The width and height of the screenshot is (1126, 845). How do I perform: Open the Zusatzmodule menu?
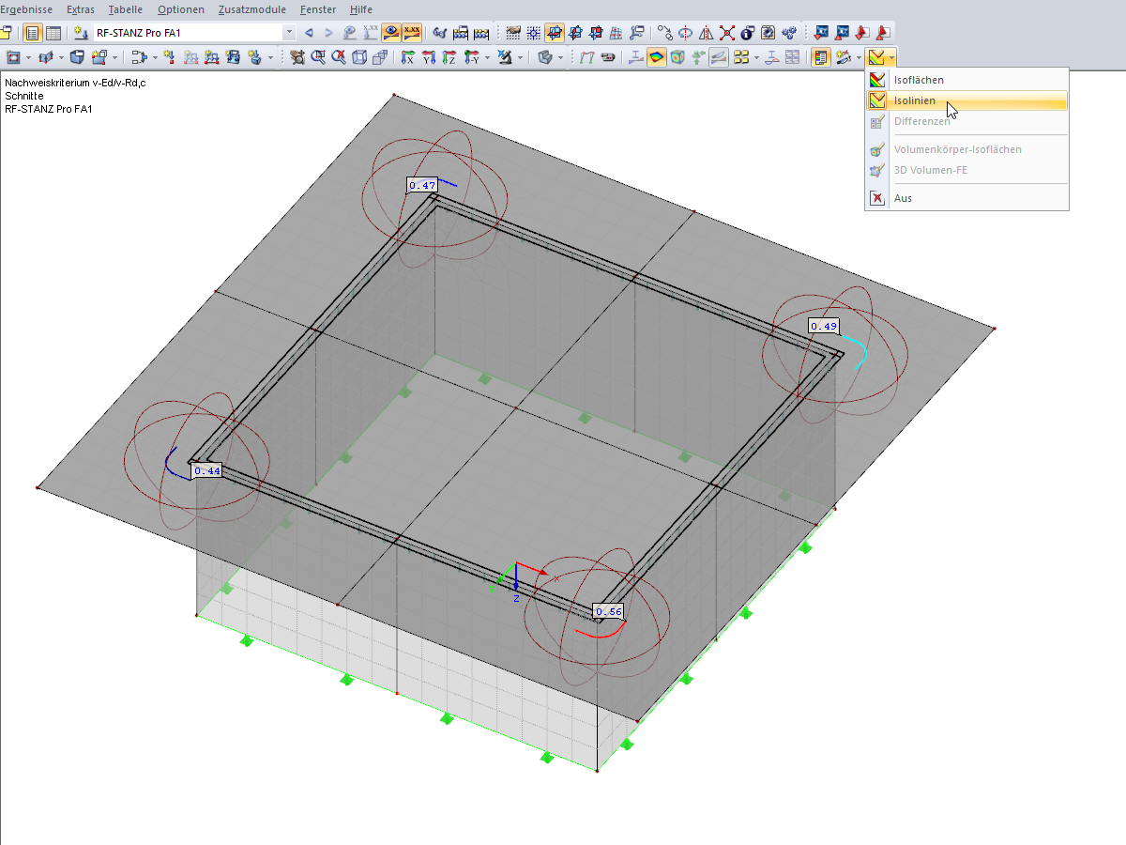point(253,9)
